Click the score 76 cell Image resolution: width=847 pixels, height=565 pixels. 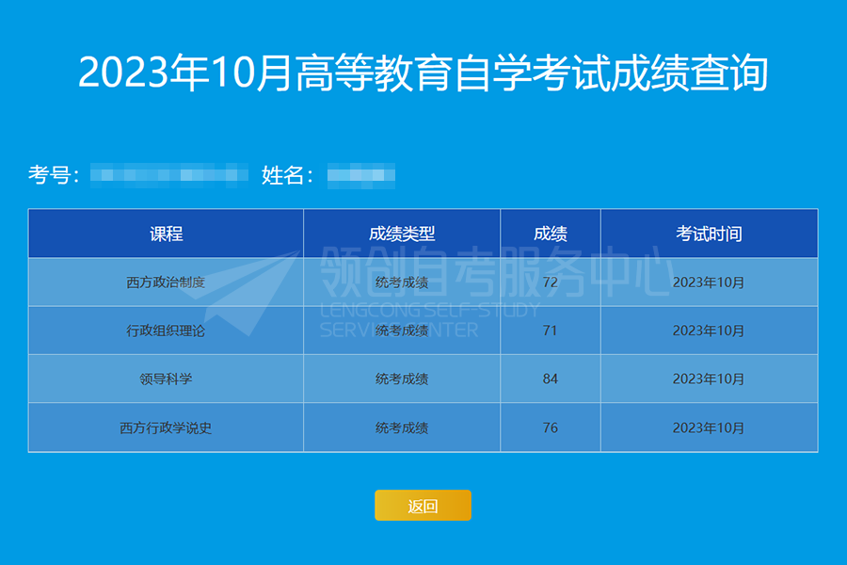(551, 428)
